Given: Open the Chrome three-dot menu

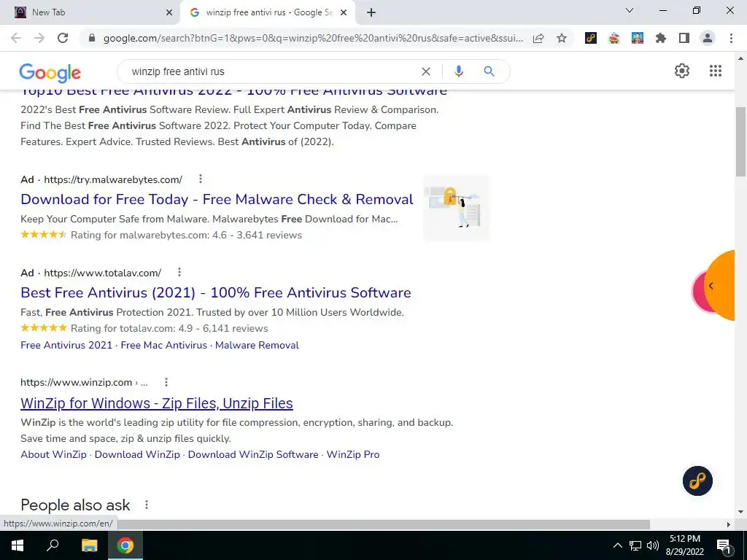Looking at the screenshot, I should 731,38.
